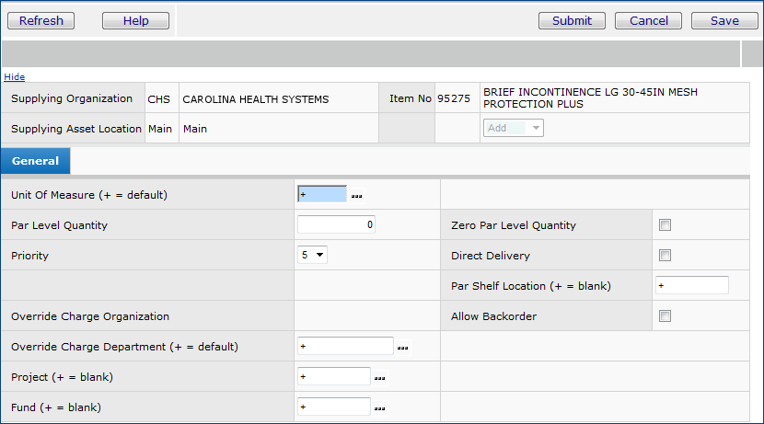
Task: Check the Allow Backorder box
Action: click(x=666, y=316)
